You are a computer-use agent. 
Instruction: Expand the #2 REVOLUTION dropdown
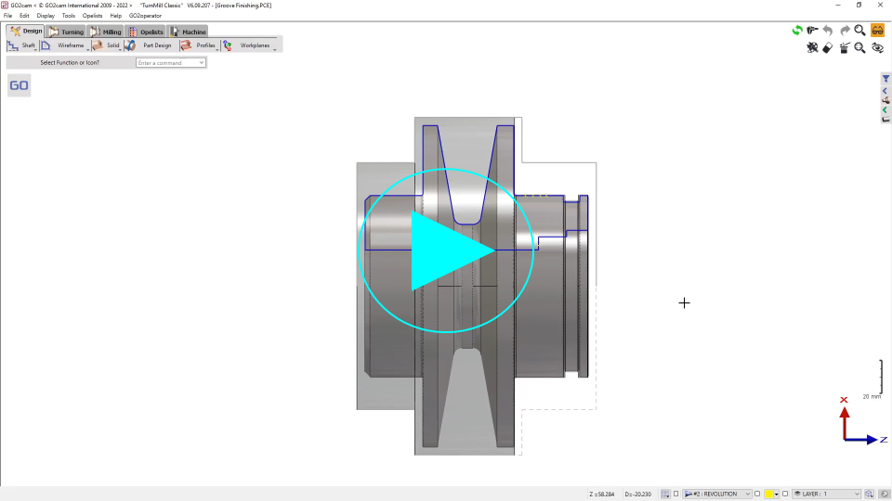(747, 495)
